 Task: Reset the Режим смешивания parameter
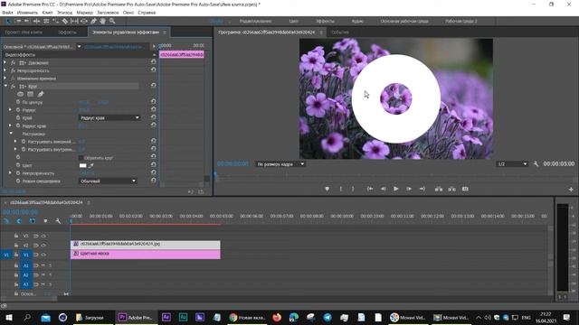[x=153, y=181]
